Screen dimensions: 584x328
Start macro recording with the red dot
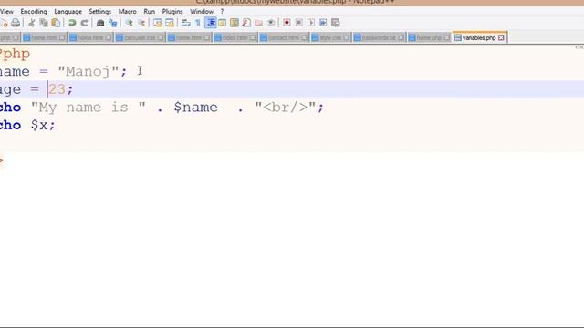click(x=287, y=23)
